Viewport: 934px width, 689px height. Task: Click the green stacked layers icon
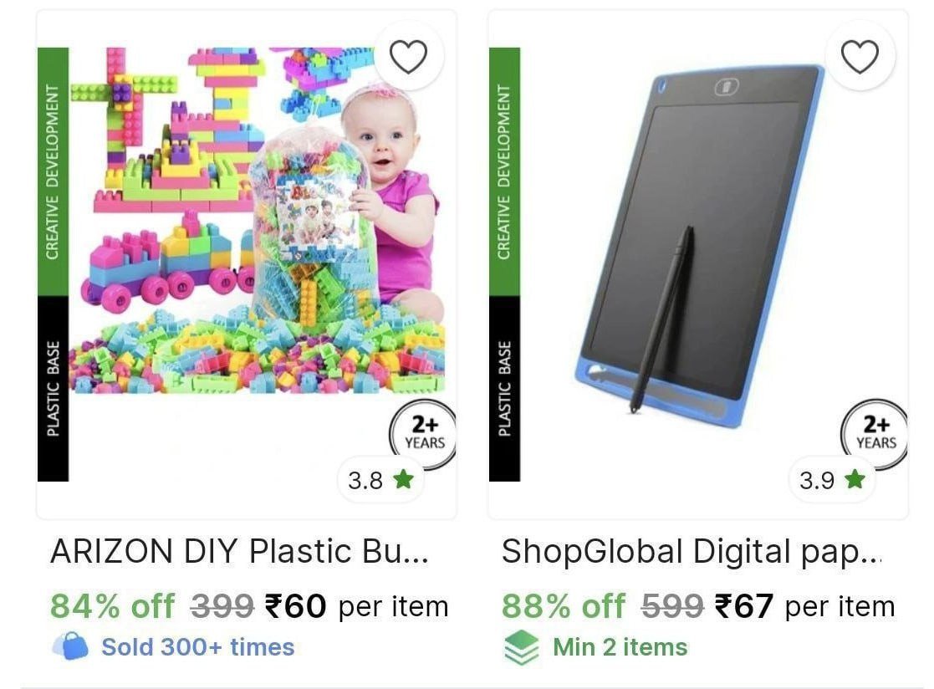tap(521, 646)
